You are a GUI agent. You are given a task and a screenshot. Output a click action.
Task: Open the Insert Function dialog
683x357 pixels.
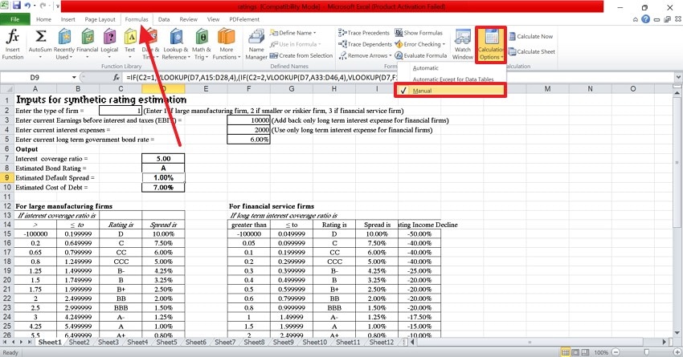pyautogui.click(x=13, y=44)
